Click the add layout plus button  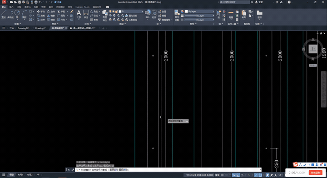pyautogui.click(x=38, y=175)
